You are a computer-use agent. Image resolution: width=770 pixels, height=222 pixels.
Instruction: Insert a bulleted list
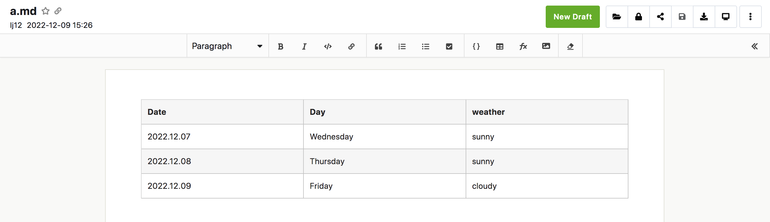click(x=425, y=47)
